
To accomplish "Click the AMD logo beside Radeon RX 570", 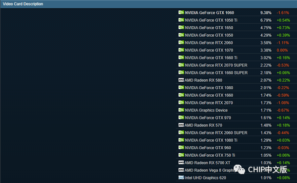I will (x=181, y=125).
